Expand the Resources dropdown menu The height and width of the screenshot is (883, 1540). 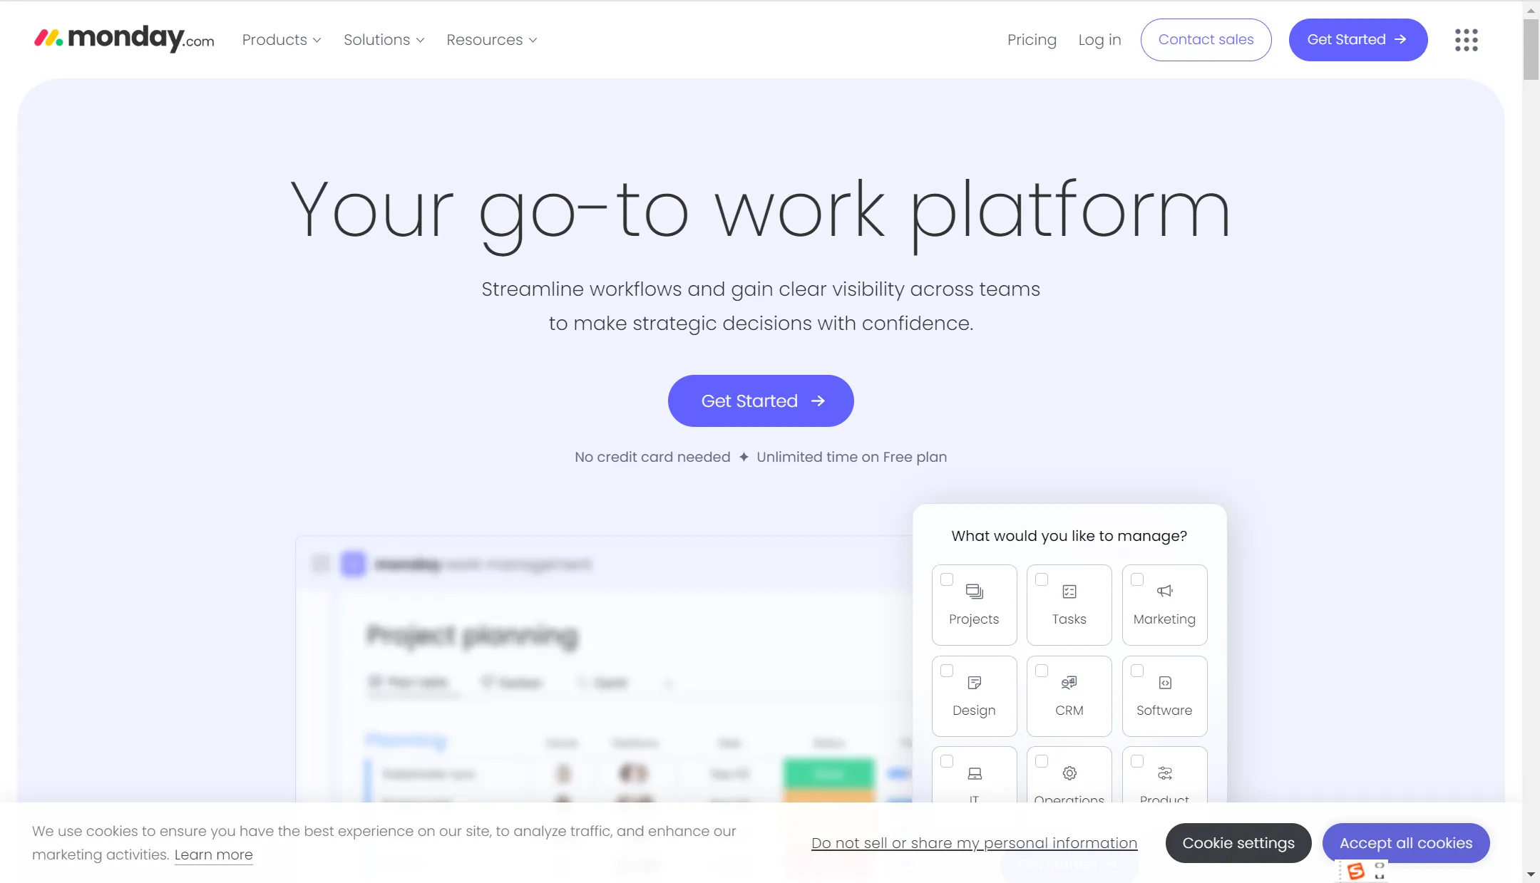(x=491, y=39)
